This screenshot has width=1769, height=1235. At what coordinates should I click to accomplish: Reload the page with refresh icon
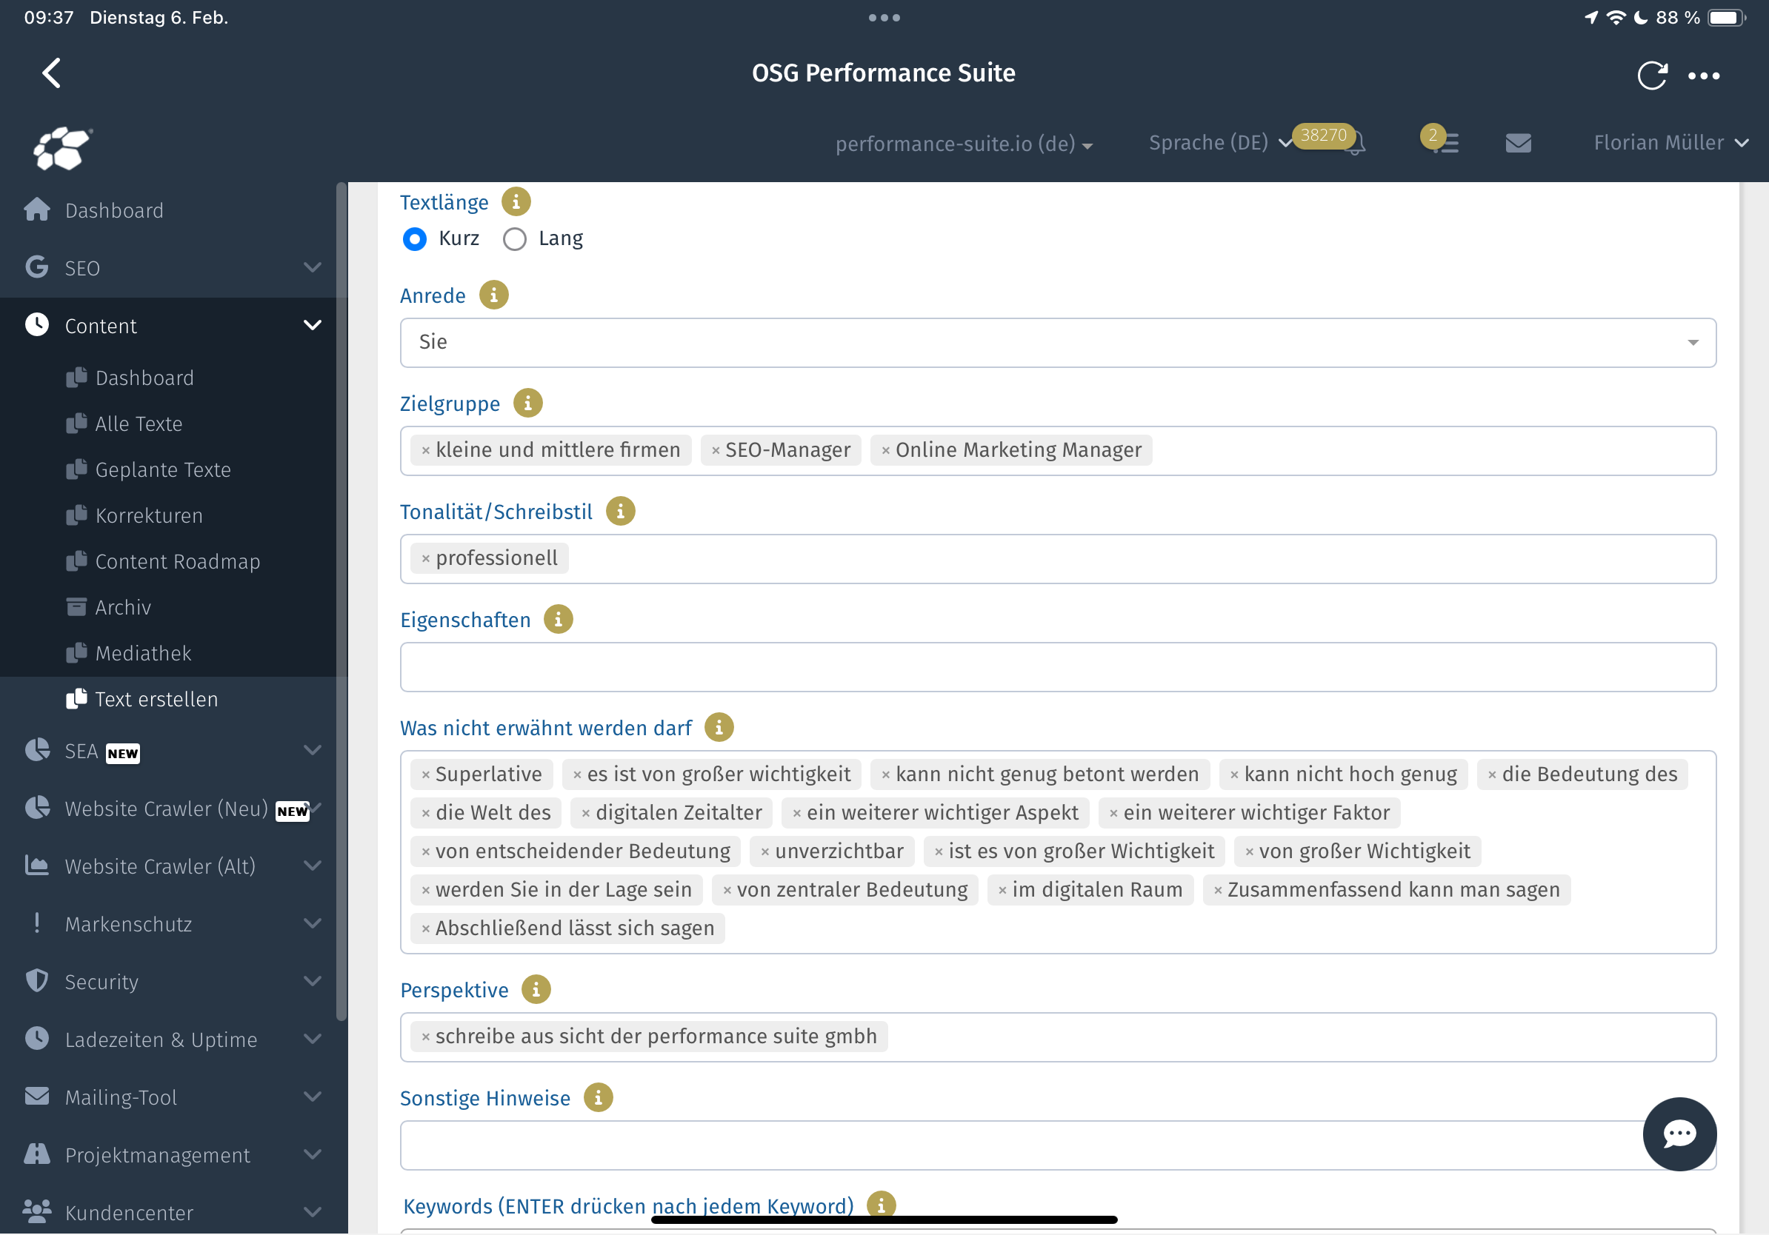pyautogui.click(x=1651, y=75)
